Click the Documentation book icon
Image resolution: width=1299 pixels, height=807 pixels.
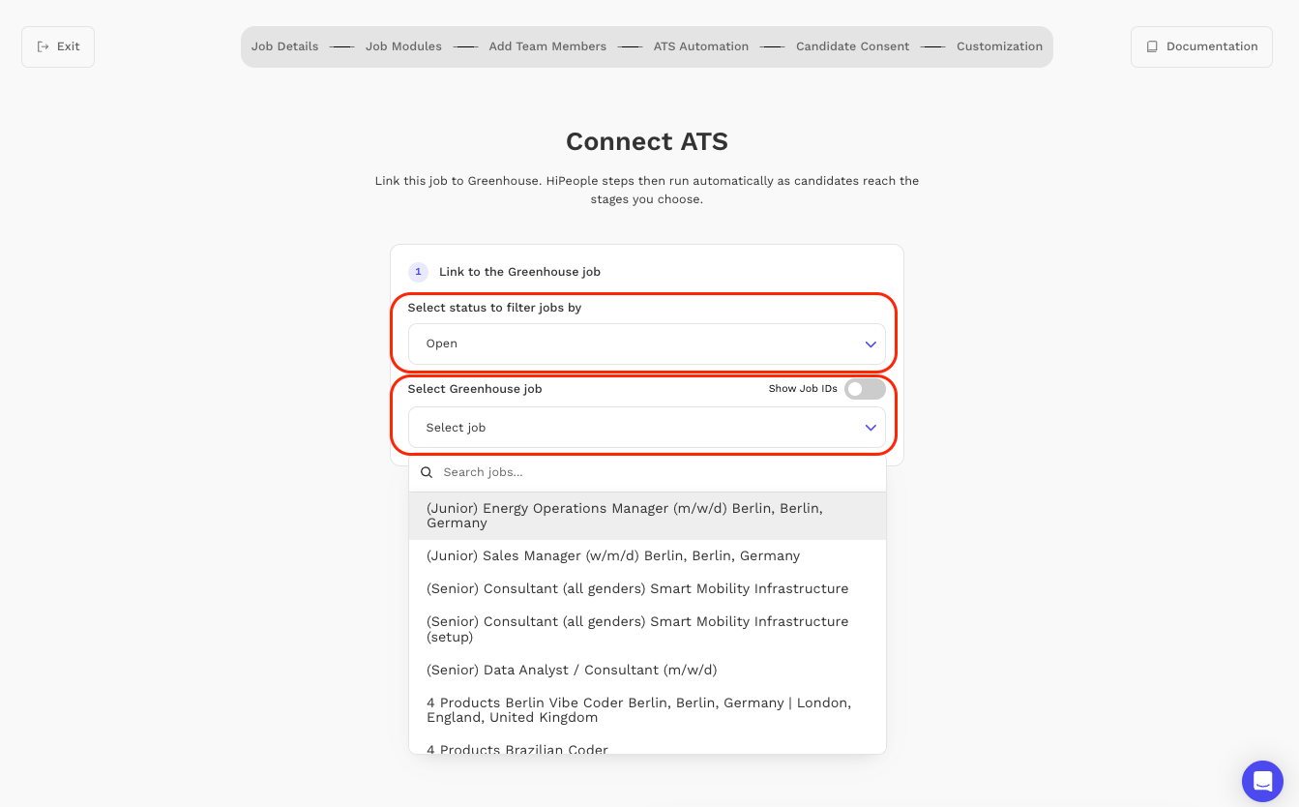click(x=1152, y=46)
